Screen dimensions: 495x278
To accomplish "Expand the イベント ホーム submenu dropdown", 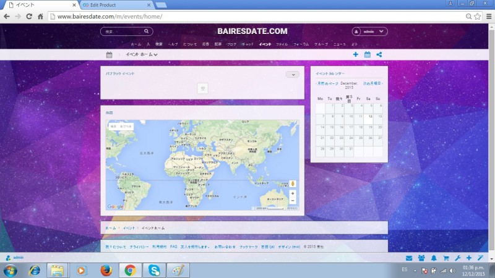I will pyautogui.click(x=142, y=54).
